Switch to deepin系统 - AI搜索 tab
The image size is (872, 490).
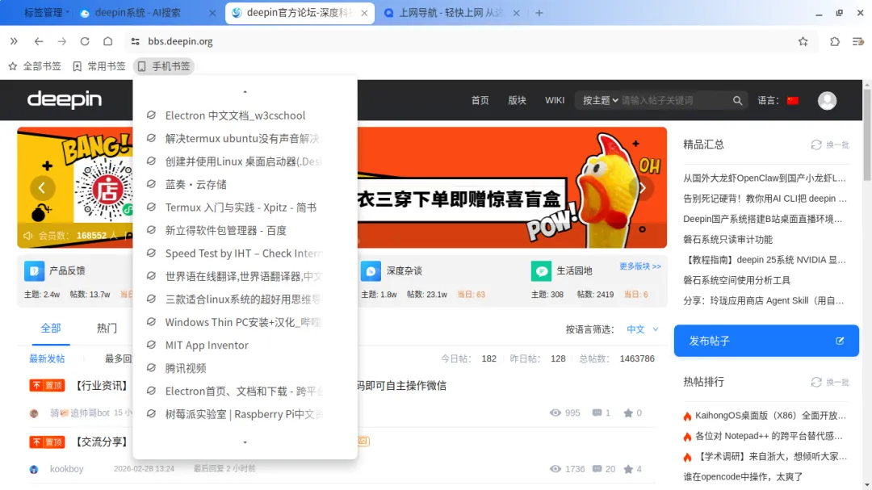tap(138, 13)
